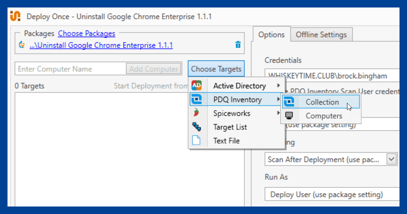
Task: Open the Uninstall Google Chrome Enterprise 1.1.1 link
Action: pyautogui.click(x=101, y=45)
